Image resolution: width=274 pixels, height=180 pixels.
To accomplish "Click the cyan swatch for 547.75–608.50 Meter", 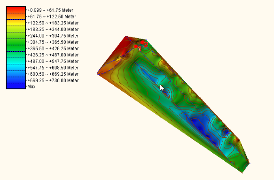I will 16,67.
